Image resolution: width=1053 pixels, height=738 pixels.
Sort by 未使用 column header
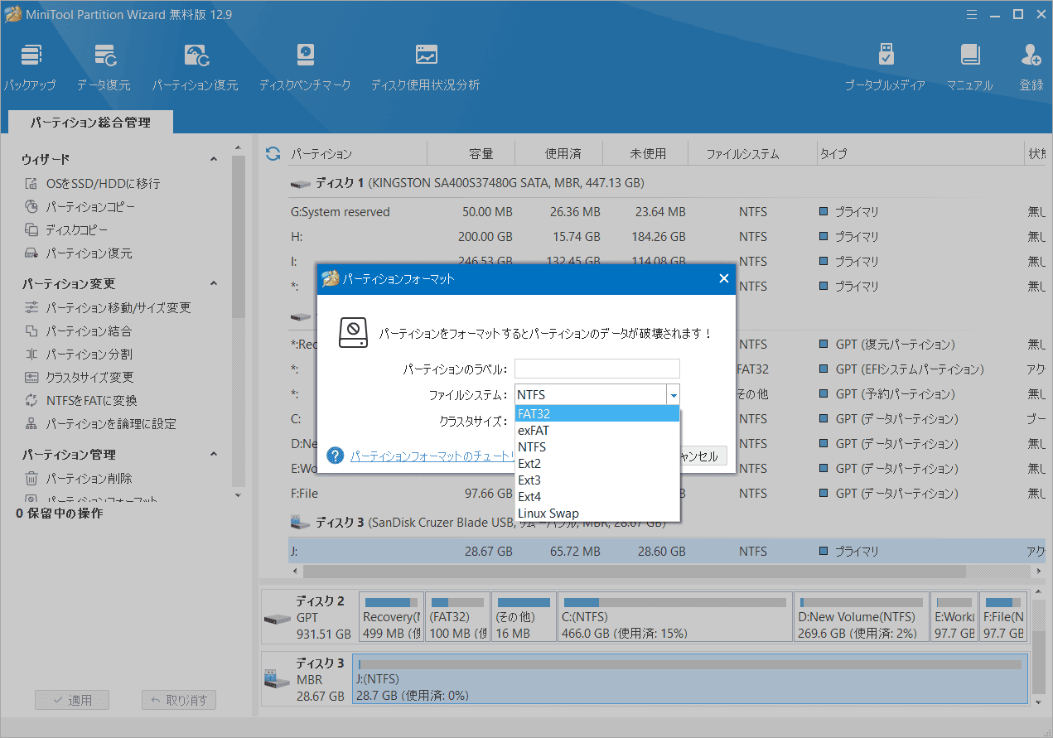[647, 153]
